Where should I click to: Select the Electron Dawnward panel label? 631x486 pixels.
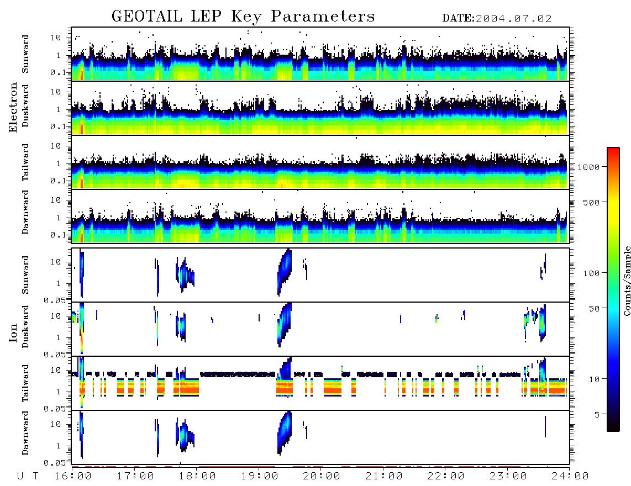click(25, 212)
